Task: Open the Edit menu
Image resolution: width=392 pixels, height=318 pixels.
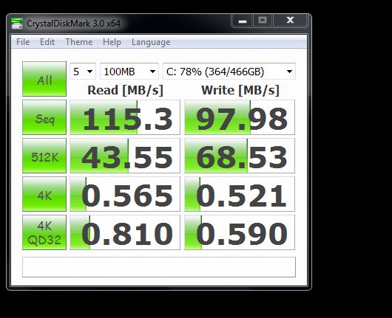Action: coord(47,42)
